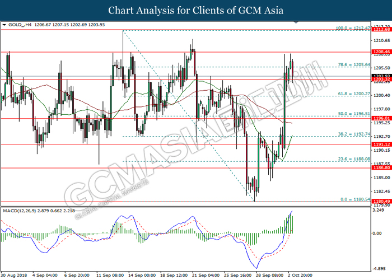Screen dimensions: 392x280
Task: Click the Fibonacci 0.0 = 1180.54 label
Action: pyautogui.click(x=355, y=199)
